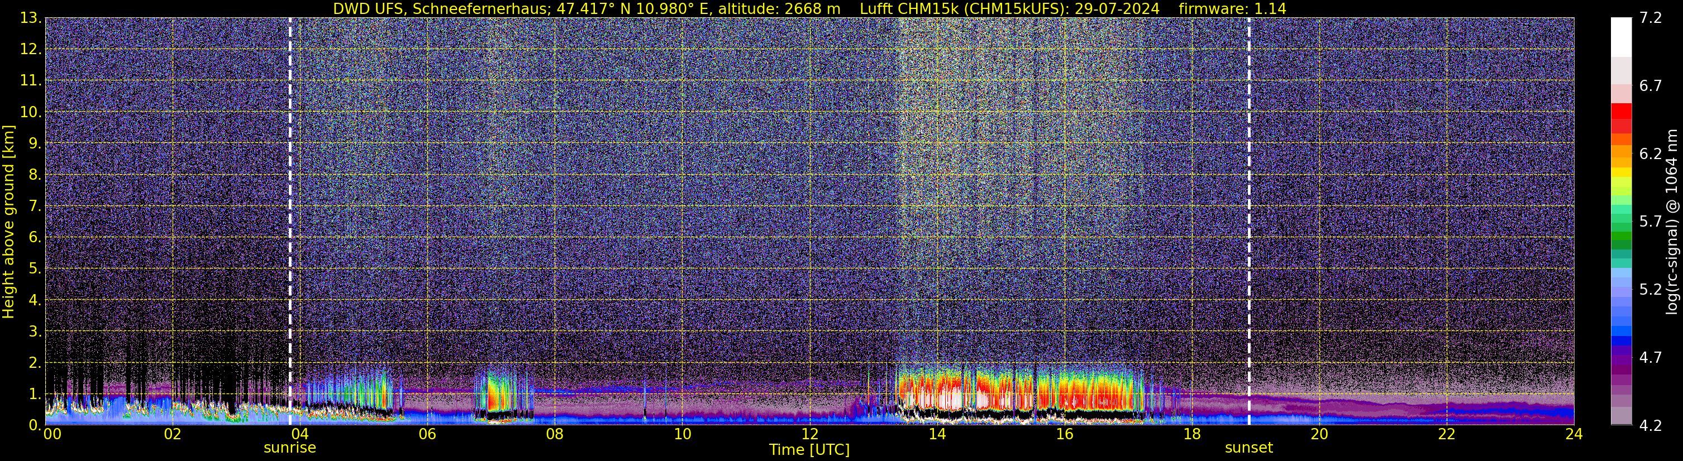Click the time tick label 02

point(173,434)
